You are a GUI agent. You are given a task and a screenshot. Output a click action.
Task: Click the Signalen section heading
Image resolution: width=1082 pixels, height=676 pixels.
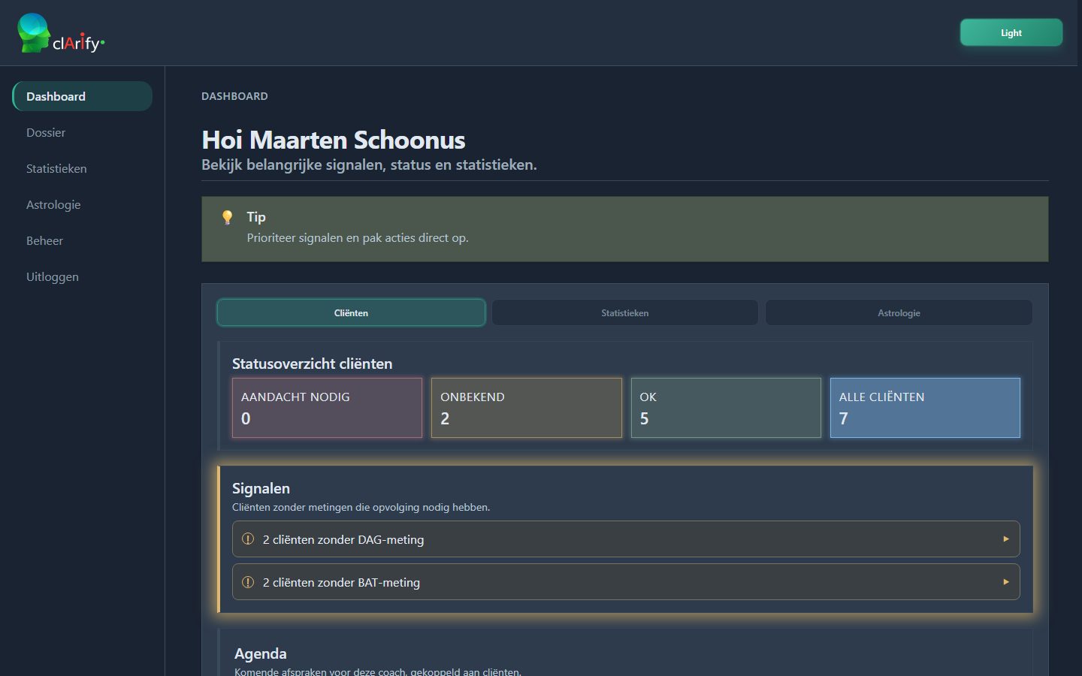pyautogui.click(x=261, y=488)
